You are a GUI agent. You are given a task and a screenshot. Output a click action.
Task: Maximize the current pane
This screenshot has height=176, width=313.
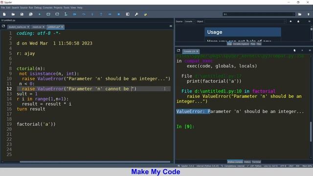point(128,14)
